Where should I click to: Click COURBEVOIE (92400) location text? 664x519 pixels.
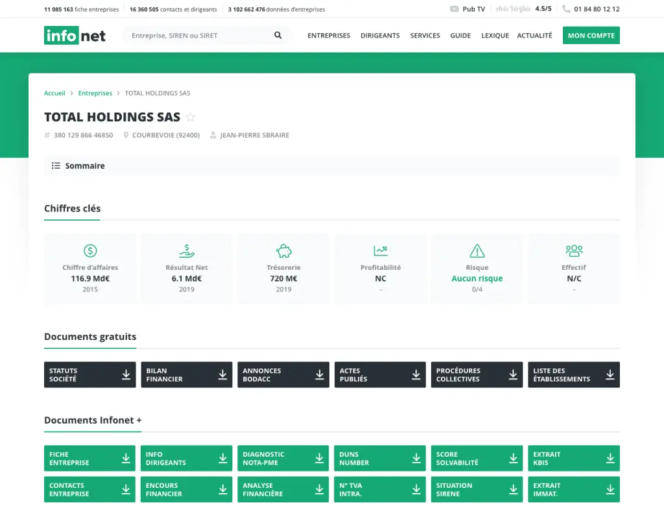166,135
